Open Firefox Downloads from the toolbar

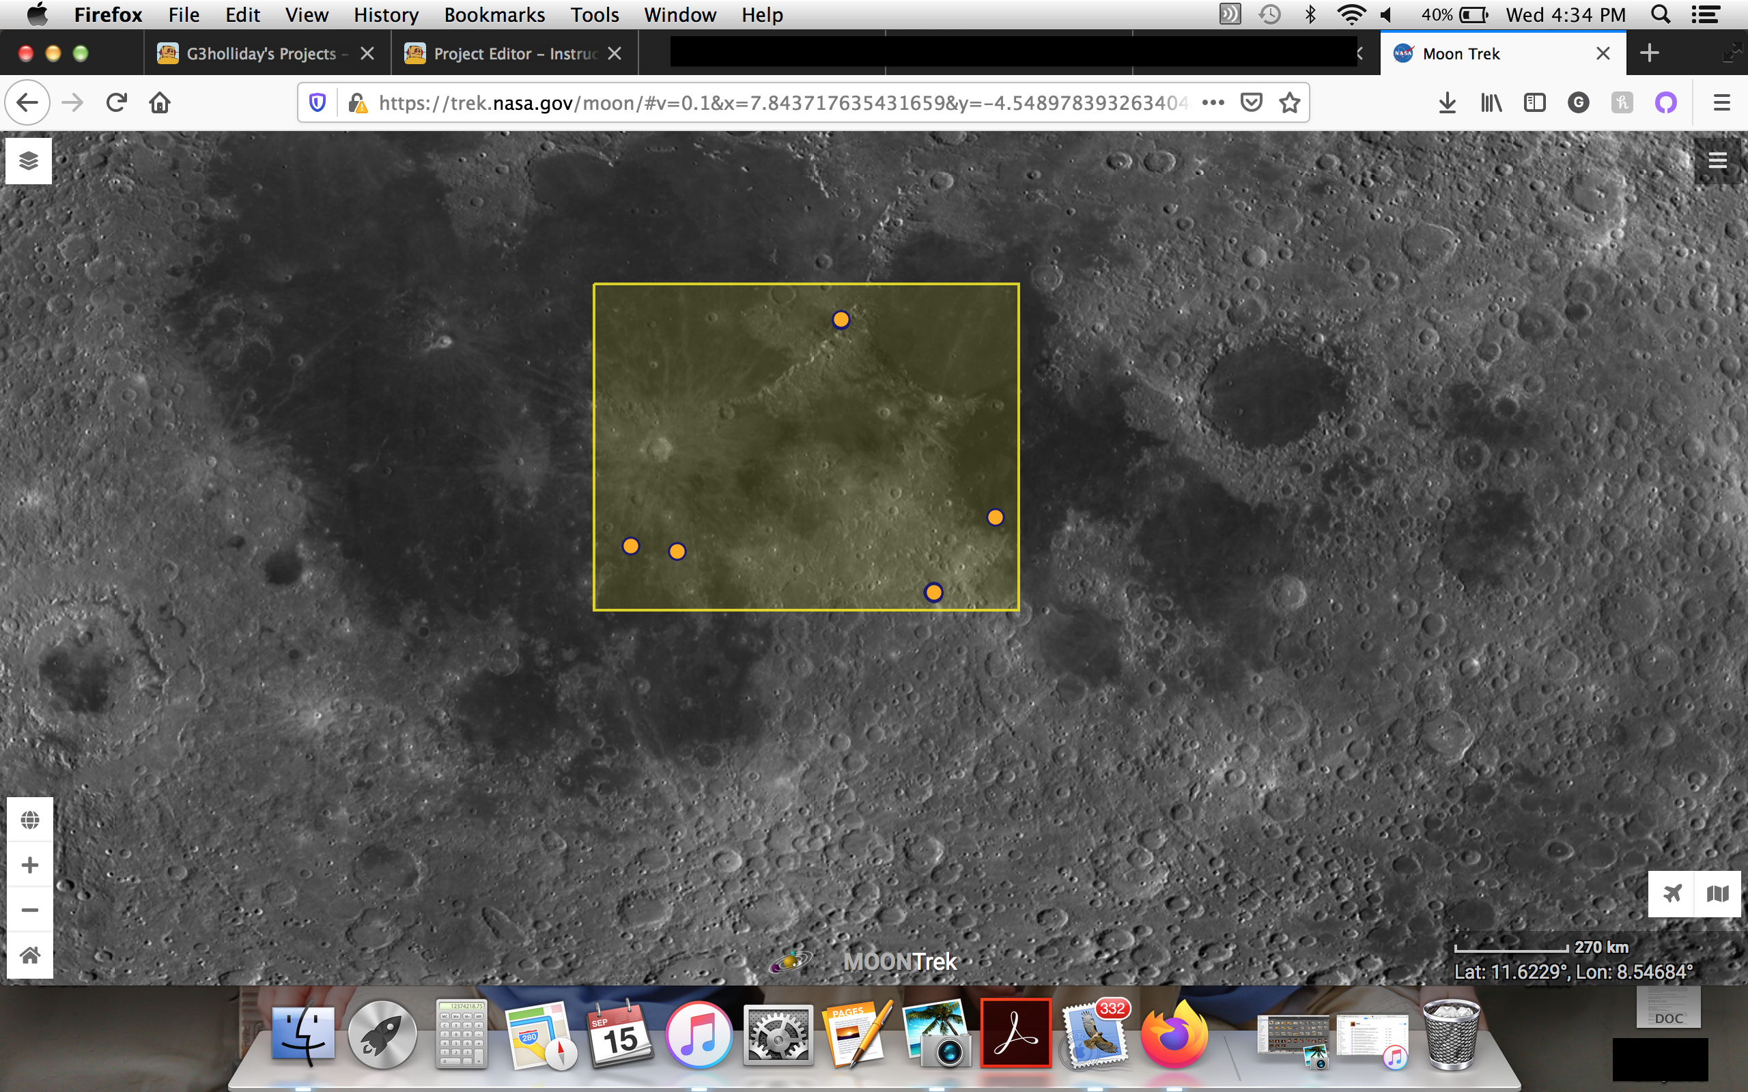pos(1447,102)
